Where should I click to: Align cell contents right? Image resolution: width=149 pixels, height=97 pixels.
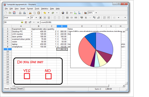tap(63, 18)
